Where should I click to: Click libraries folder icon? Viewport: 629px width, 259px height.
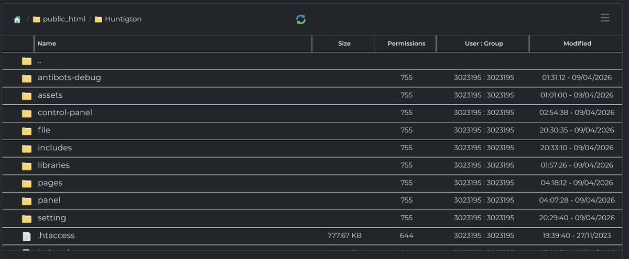(x=27, y=166)
